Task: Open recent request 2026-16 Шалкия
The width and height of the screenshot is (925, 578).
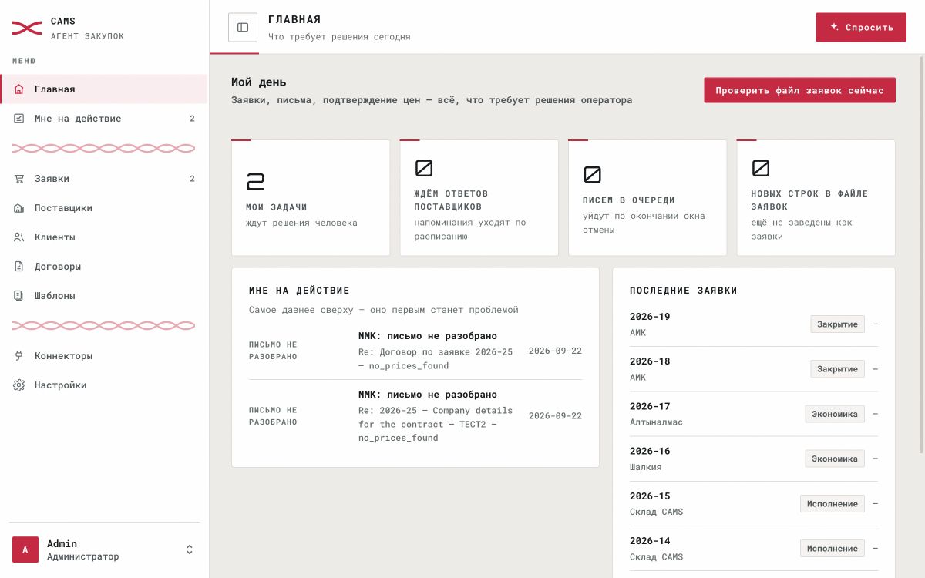Action: point(754,459)
